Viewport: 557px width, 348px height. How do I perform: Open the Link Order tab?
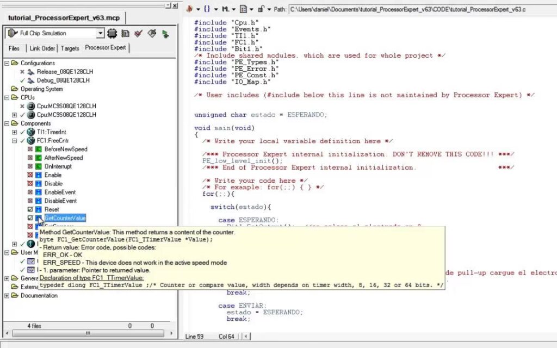point(42,48)
